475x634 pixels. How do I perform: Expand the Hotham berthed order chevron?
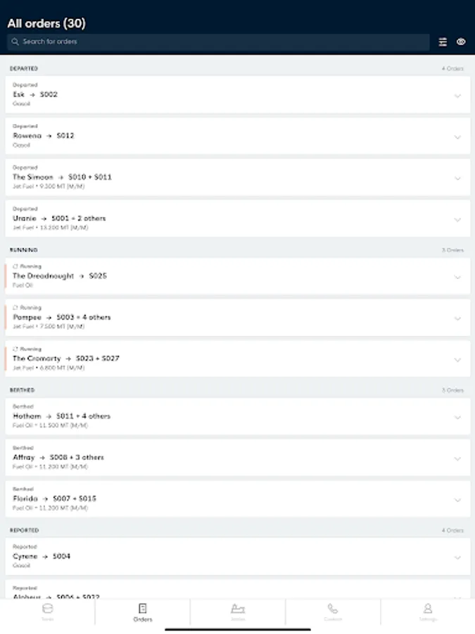click(457, 418)
